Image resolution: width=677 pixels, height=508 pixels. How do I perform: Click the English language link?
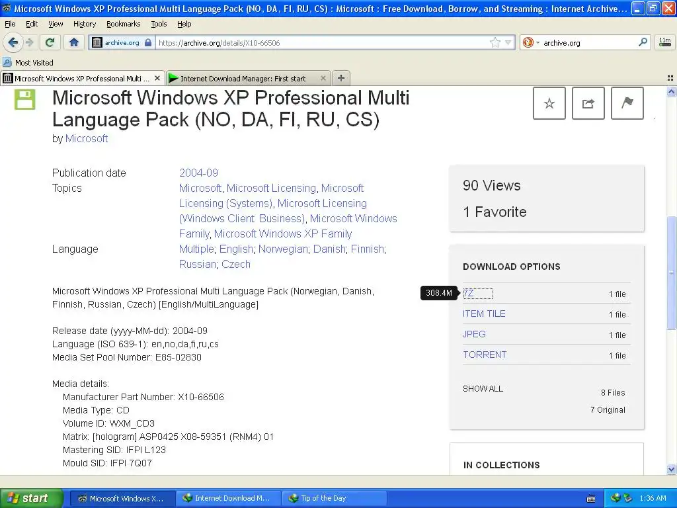click(236, 249)
